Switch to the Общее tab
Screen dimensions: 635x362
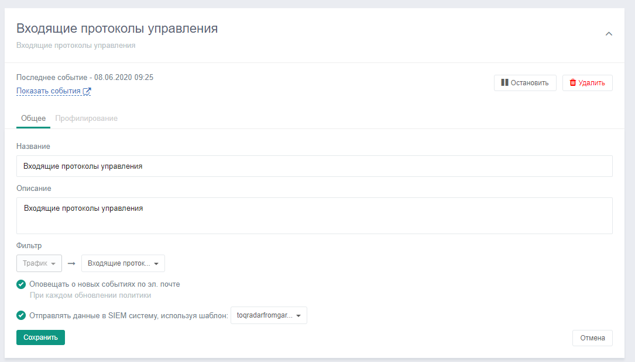coord(33,118)
